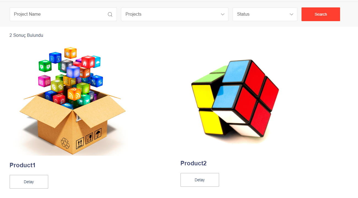
Task: Click the umbrella symbol on the cardboard box
Action: [x=98, y=134]
